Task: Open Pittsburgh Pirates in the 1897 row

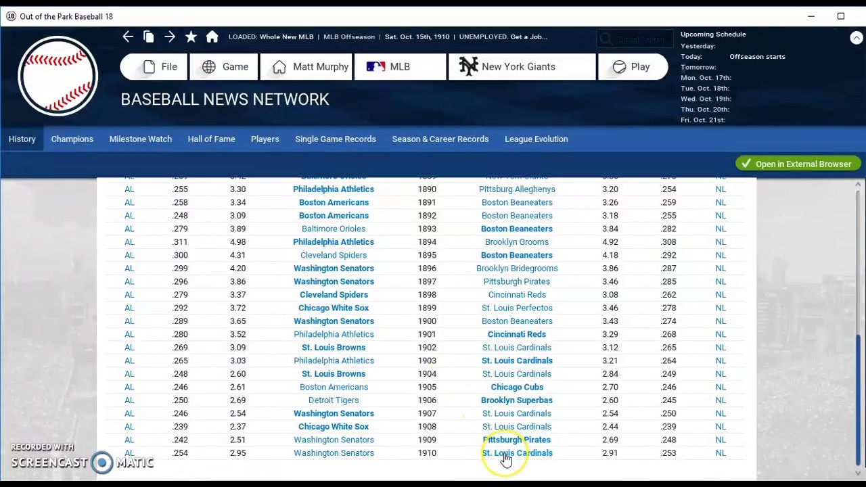Action: pyautogui.click(x=517, y=281)
